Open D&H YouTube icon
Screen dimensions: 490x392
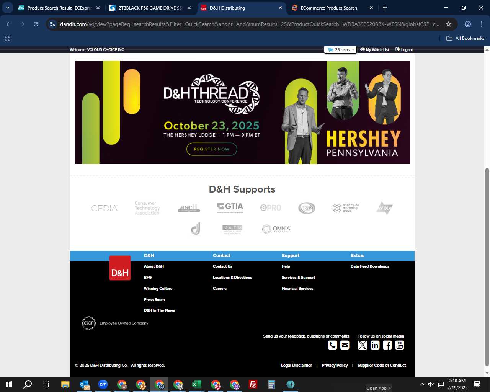(x=399, y=345)
